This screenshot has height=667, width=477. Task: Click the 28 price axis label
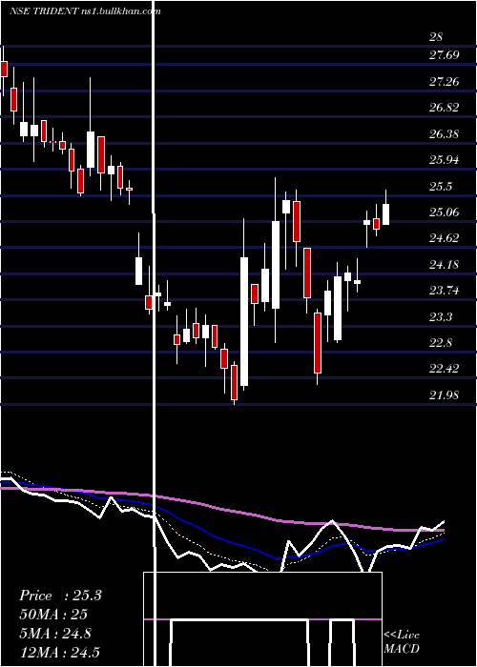coord(436,37)
